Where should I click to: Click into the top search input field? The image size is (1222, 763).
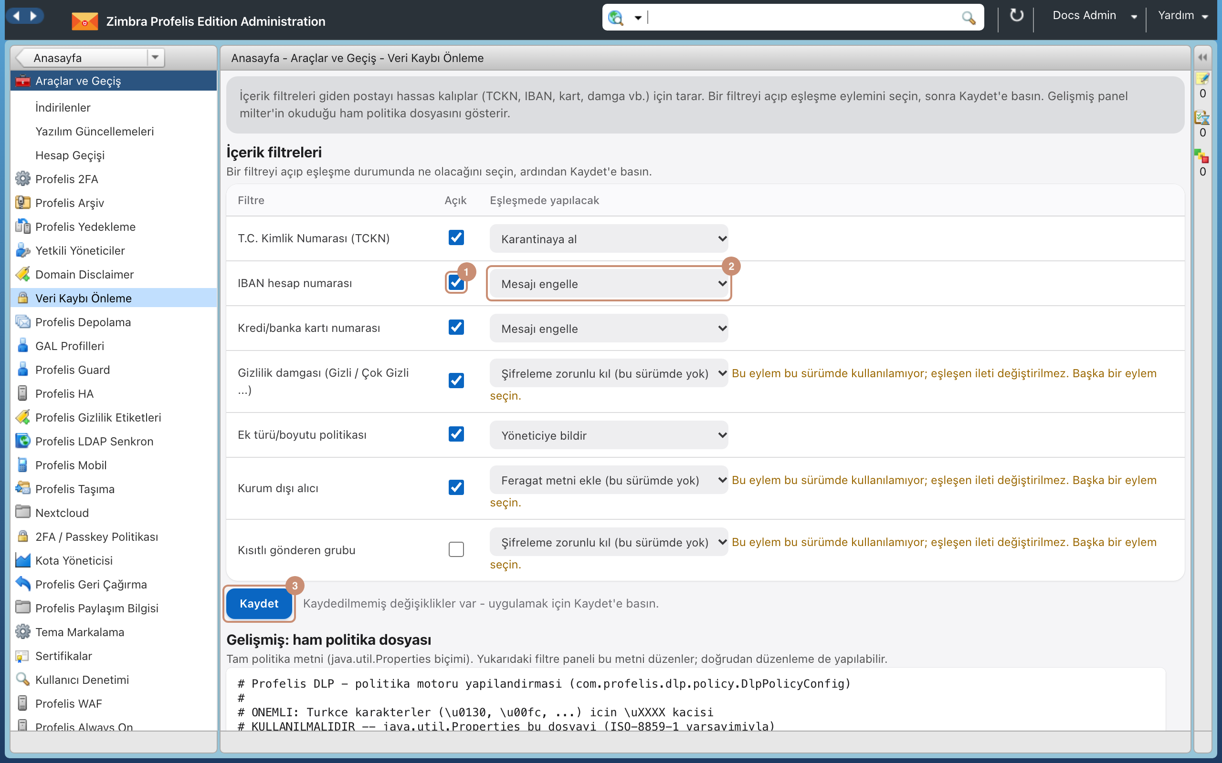803,18
